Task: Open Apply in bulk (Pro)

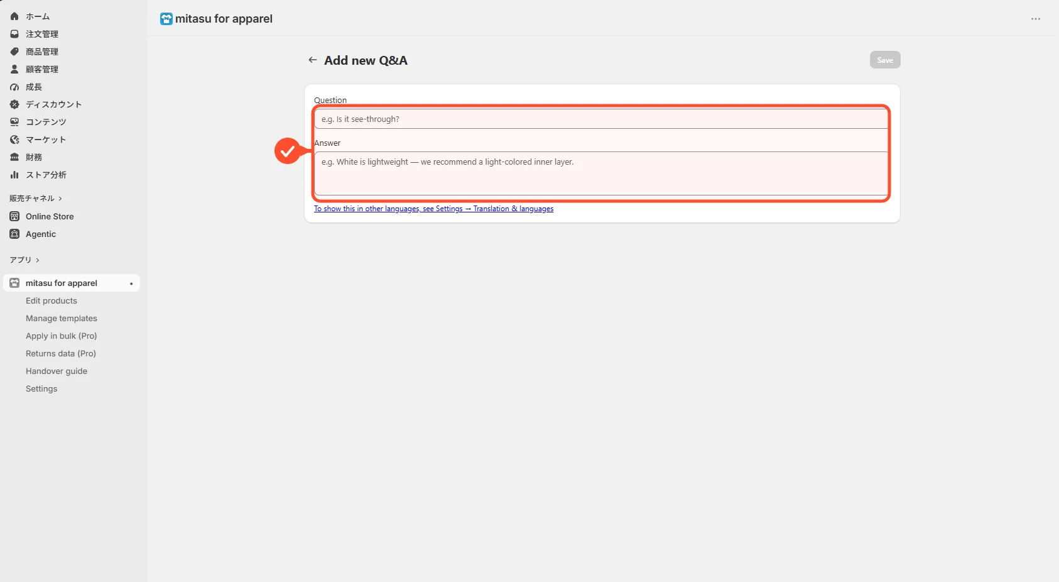Action: click(x=62, y=336)
